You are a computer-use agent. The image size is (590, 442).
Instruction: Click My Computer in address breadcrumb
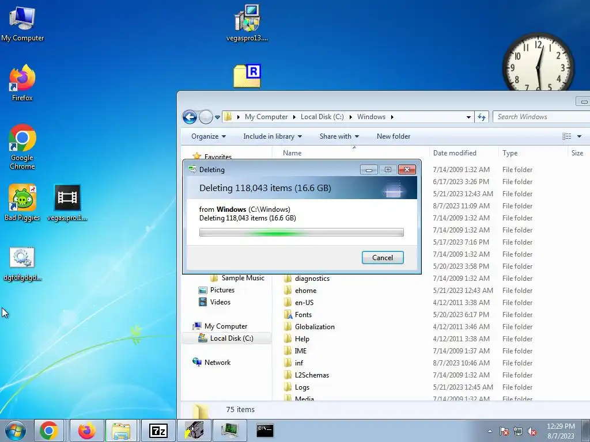tap(266, 117)
